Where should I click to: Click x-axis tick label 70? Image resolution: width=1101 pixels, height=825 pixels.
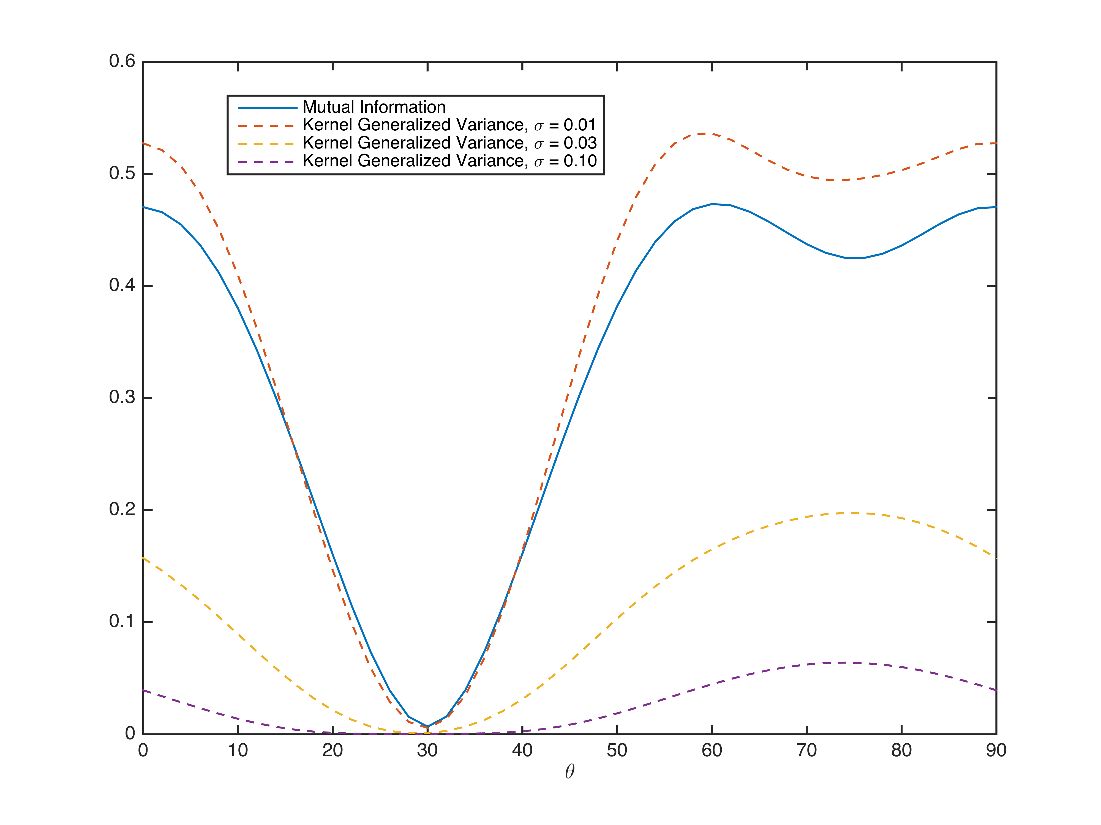(x=806, y=750)
